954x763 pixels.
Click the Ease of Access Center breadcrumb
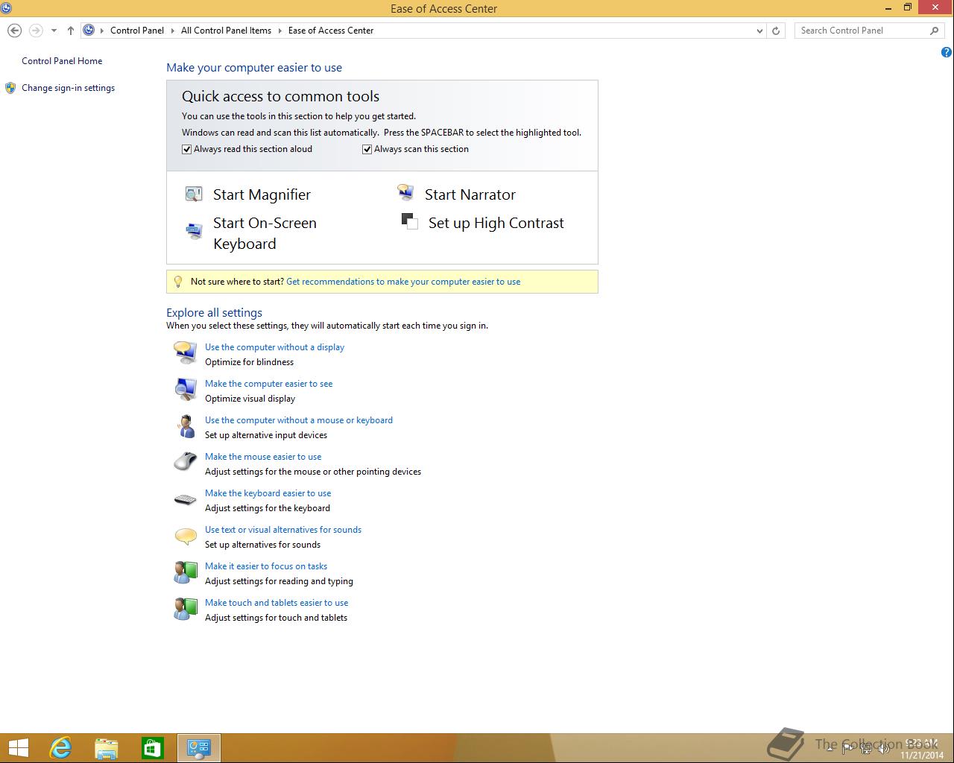331,31
